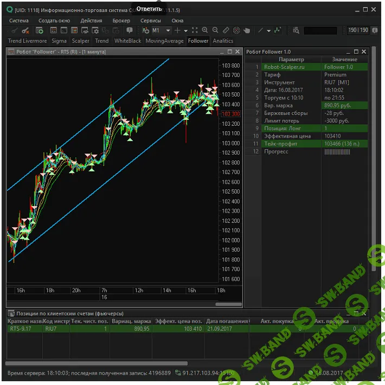The image size is (385, 385).
Task: Switch to the Scalper tab
Action: tap(81, 41)
